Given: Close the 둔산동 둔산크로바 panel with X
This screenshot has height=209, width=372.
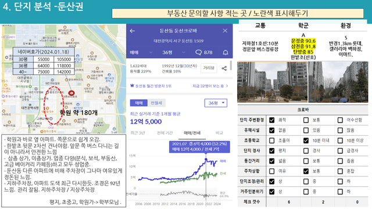Looking at the screenshot, I should (225, 31).
